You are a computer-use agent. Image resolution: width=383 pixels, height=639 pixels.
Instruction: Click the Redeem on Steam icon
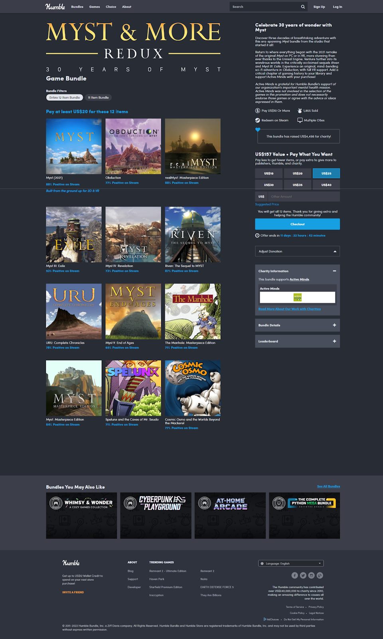click(258, 120)
